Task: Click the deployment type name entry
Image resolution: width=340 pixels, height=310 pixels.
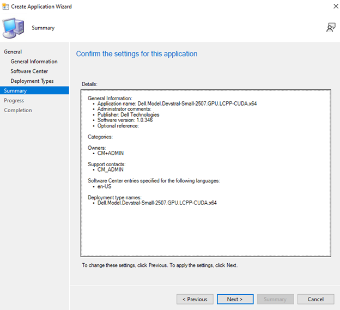Action: pos(157,203)
